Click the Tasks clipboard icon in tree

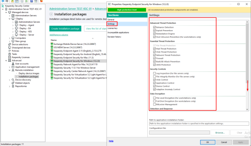(x=10, y=54)
